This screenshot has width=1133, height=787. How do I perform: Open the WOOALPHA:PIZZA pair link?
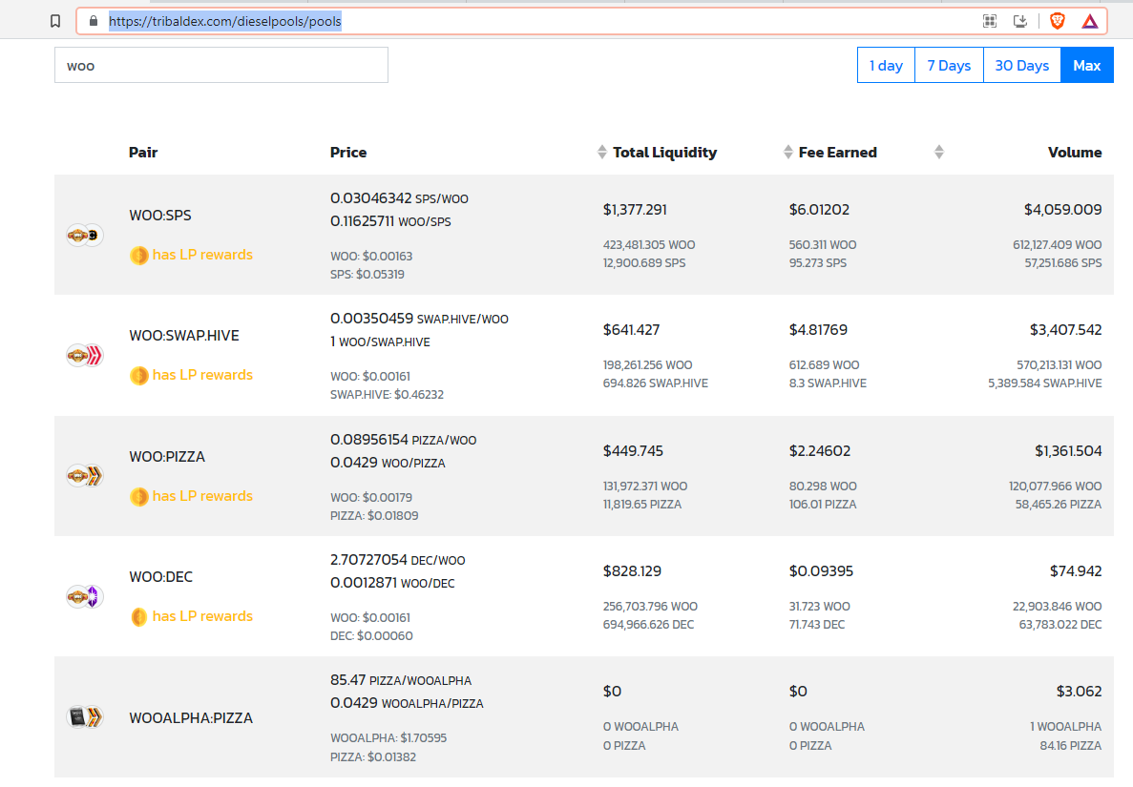[191, 717]
